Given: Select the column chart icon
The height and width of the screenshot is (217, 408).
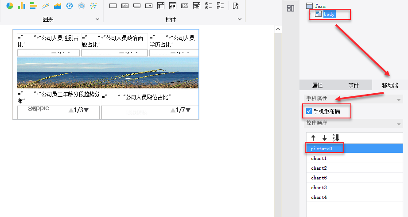Looking at the screenshot, I should pyautogui.click(x=21, y=6).
